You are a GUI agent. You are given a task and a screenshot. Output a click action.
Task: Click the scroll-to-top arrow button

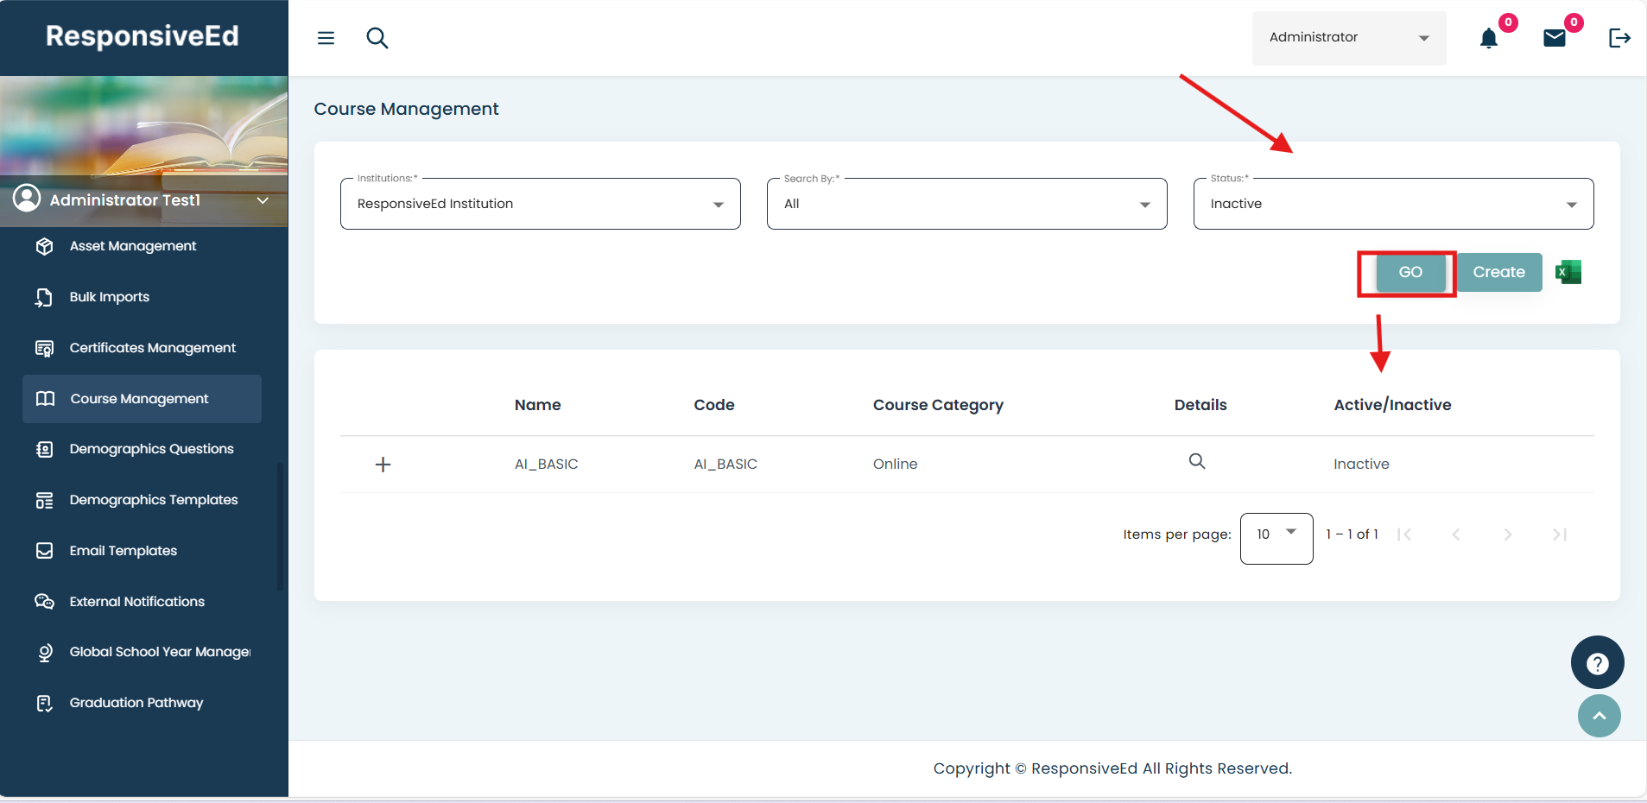pyautogui.click(x=1599, y=716)
